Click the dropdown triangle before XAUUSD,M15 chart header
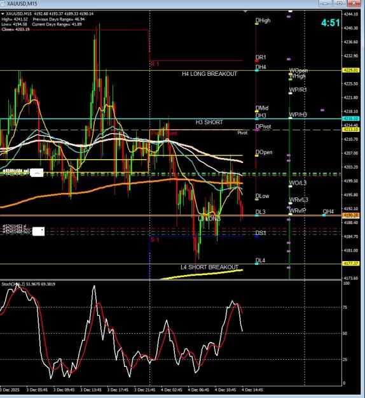Viewport: 365px width, 398px height. 3,14
